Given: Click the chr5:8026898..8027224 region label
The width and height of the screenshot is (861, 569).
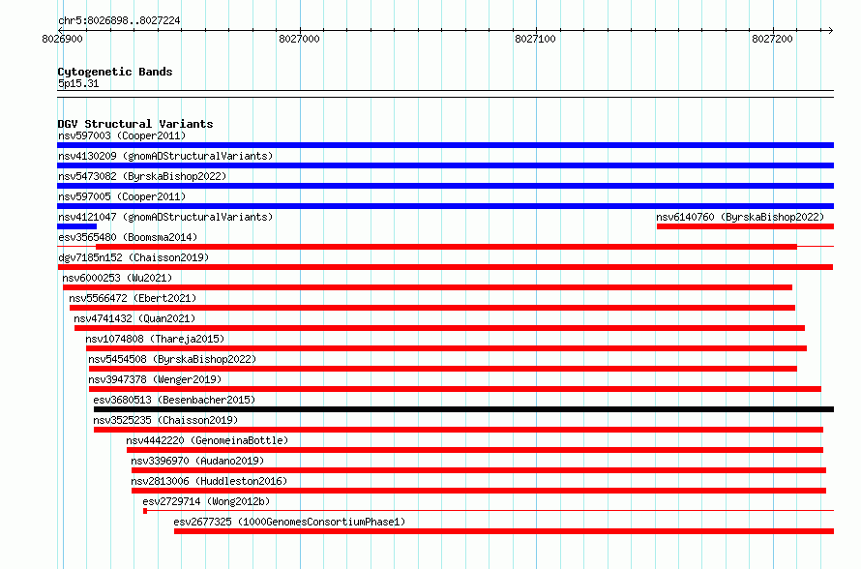Looking at the screenshot, I should point(119,20).
